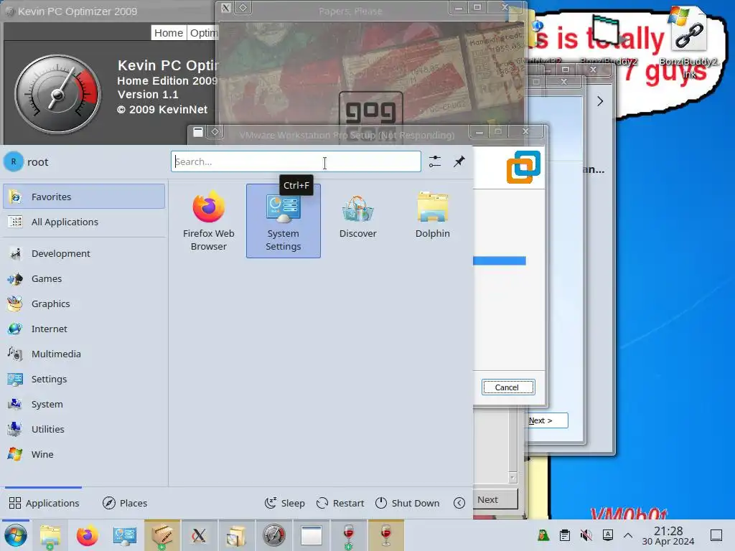This screenshot has height=551, width=735.
Task: Open the Games category
Action: pos(84,279)
